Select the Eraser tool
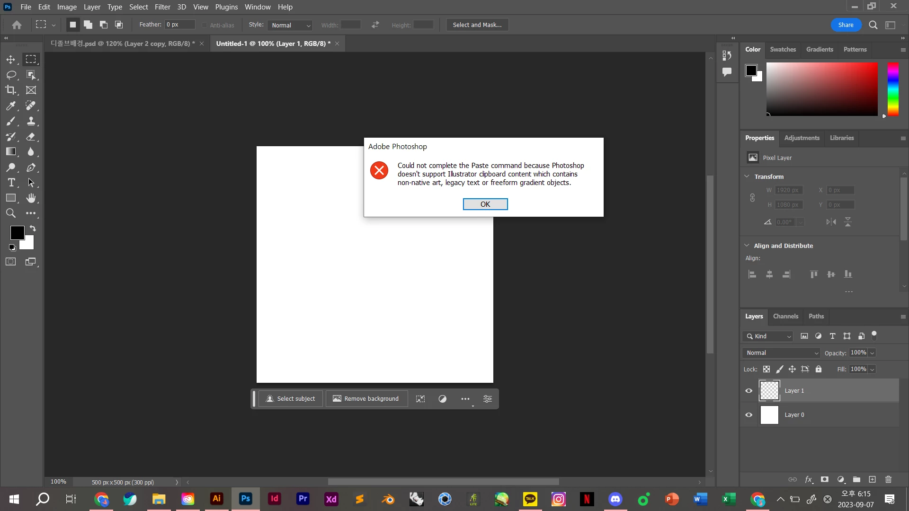909x511 pixels. coord(31,137)
